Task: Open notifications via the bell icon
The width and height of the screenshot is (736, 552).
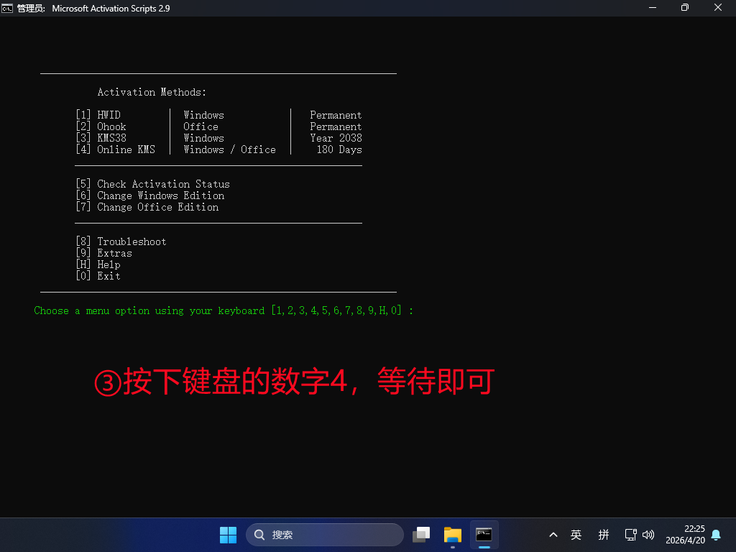Action: click(x=716, y=535)
